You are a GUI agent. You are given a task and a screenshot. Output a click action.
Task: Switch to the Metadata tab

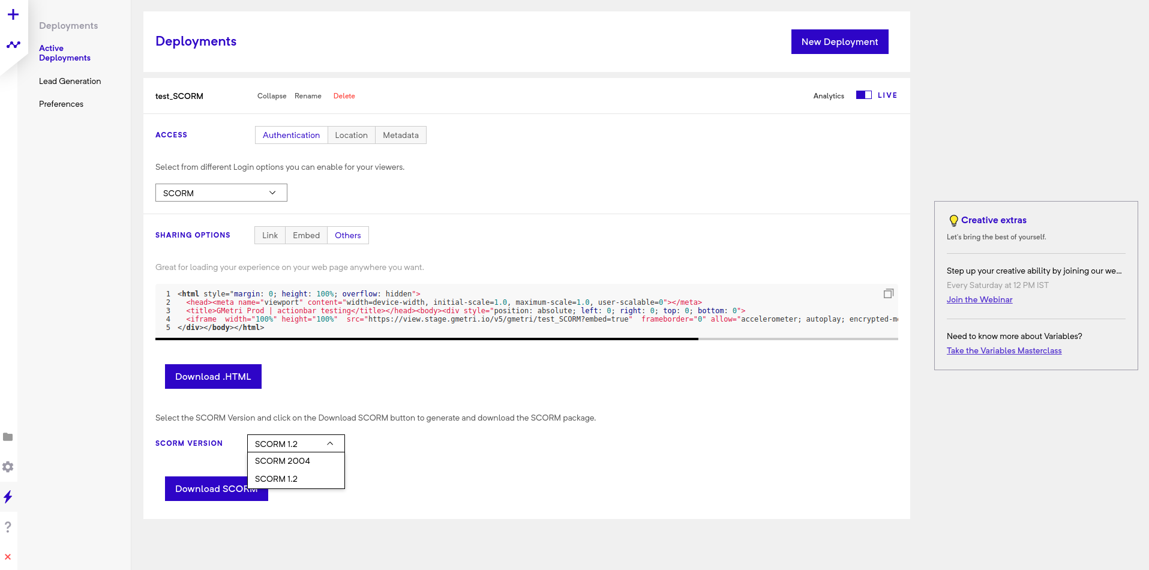pyautogui.click(x=401, y=135)
